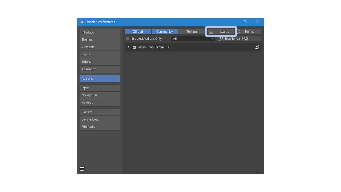Minimize the Blender Preferences window
Image resolution: width=341 pixels, height=192 pixels.
232,22
